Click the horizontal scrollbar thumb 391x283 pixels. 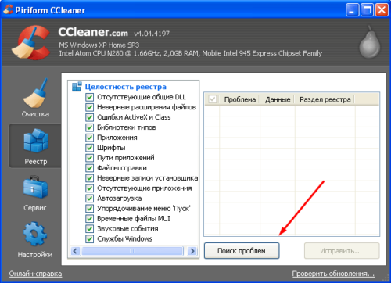tap(133, 251)
